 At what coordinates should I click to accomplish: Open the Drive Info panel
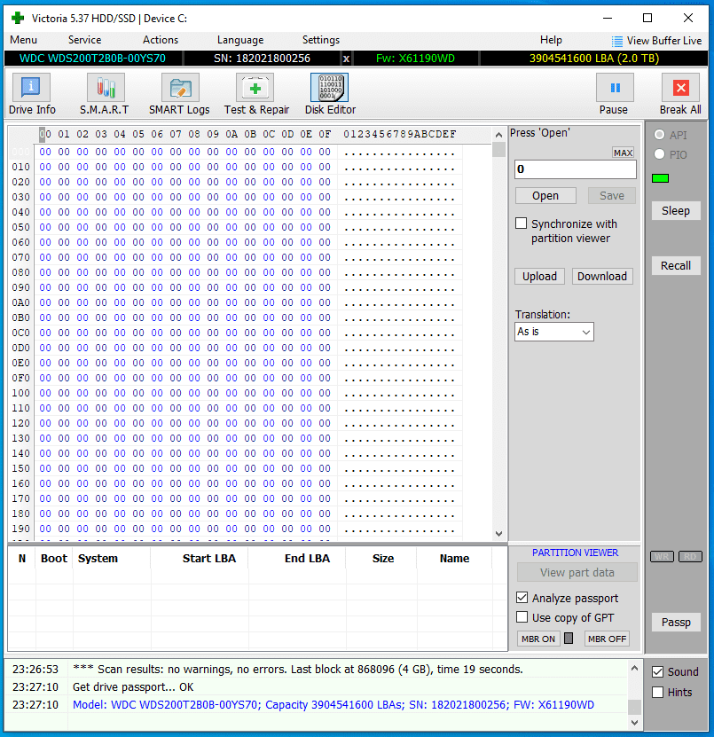pyautogui.click(x=32, y=94)
